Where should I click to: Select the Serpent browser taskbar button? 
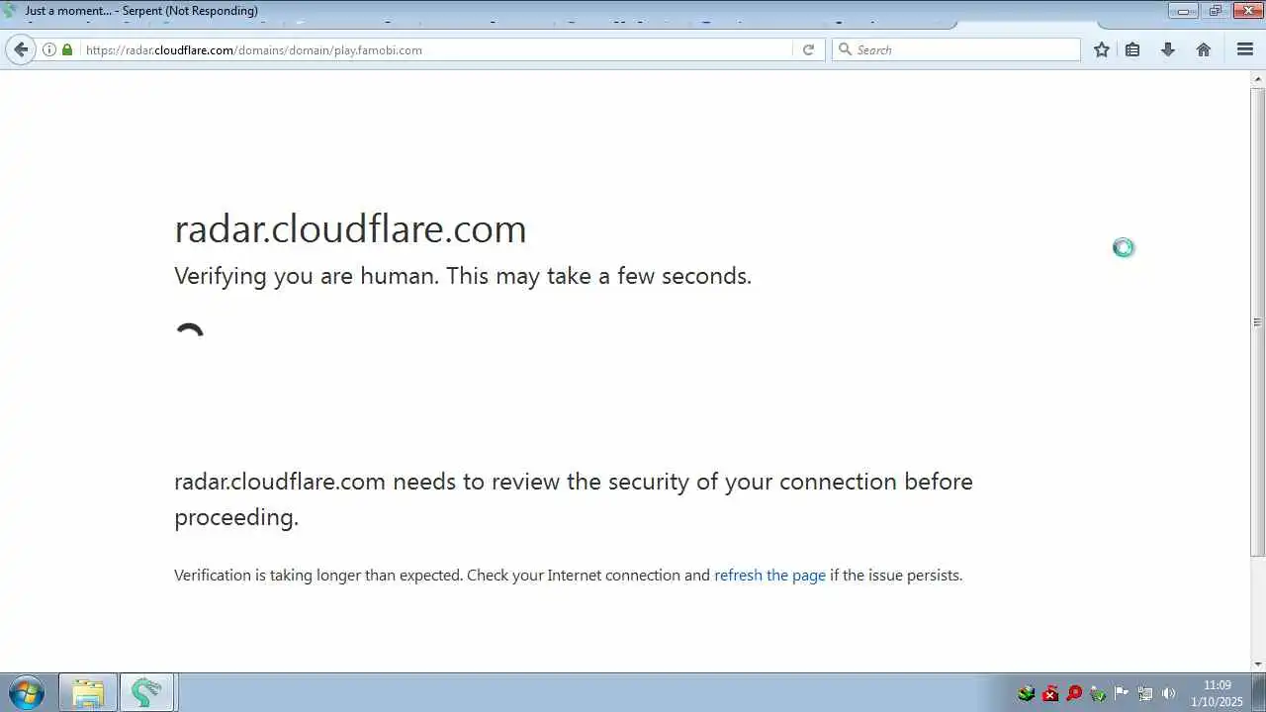[146, 692]
